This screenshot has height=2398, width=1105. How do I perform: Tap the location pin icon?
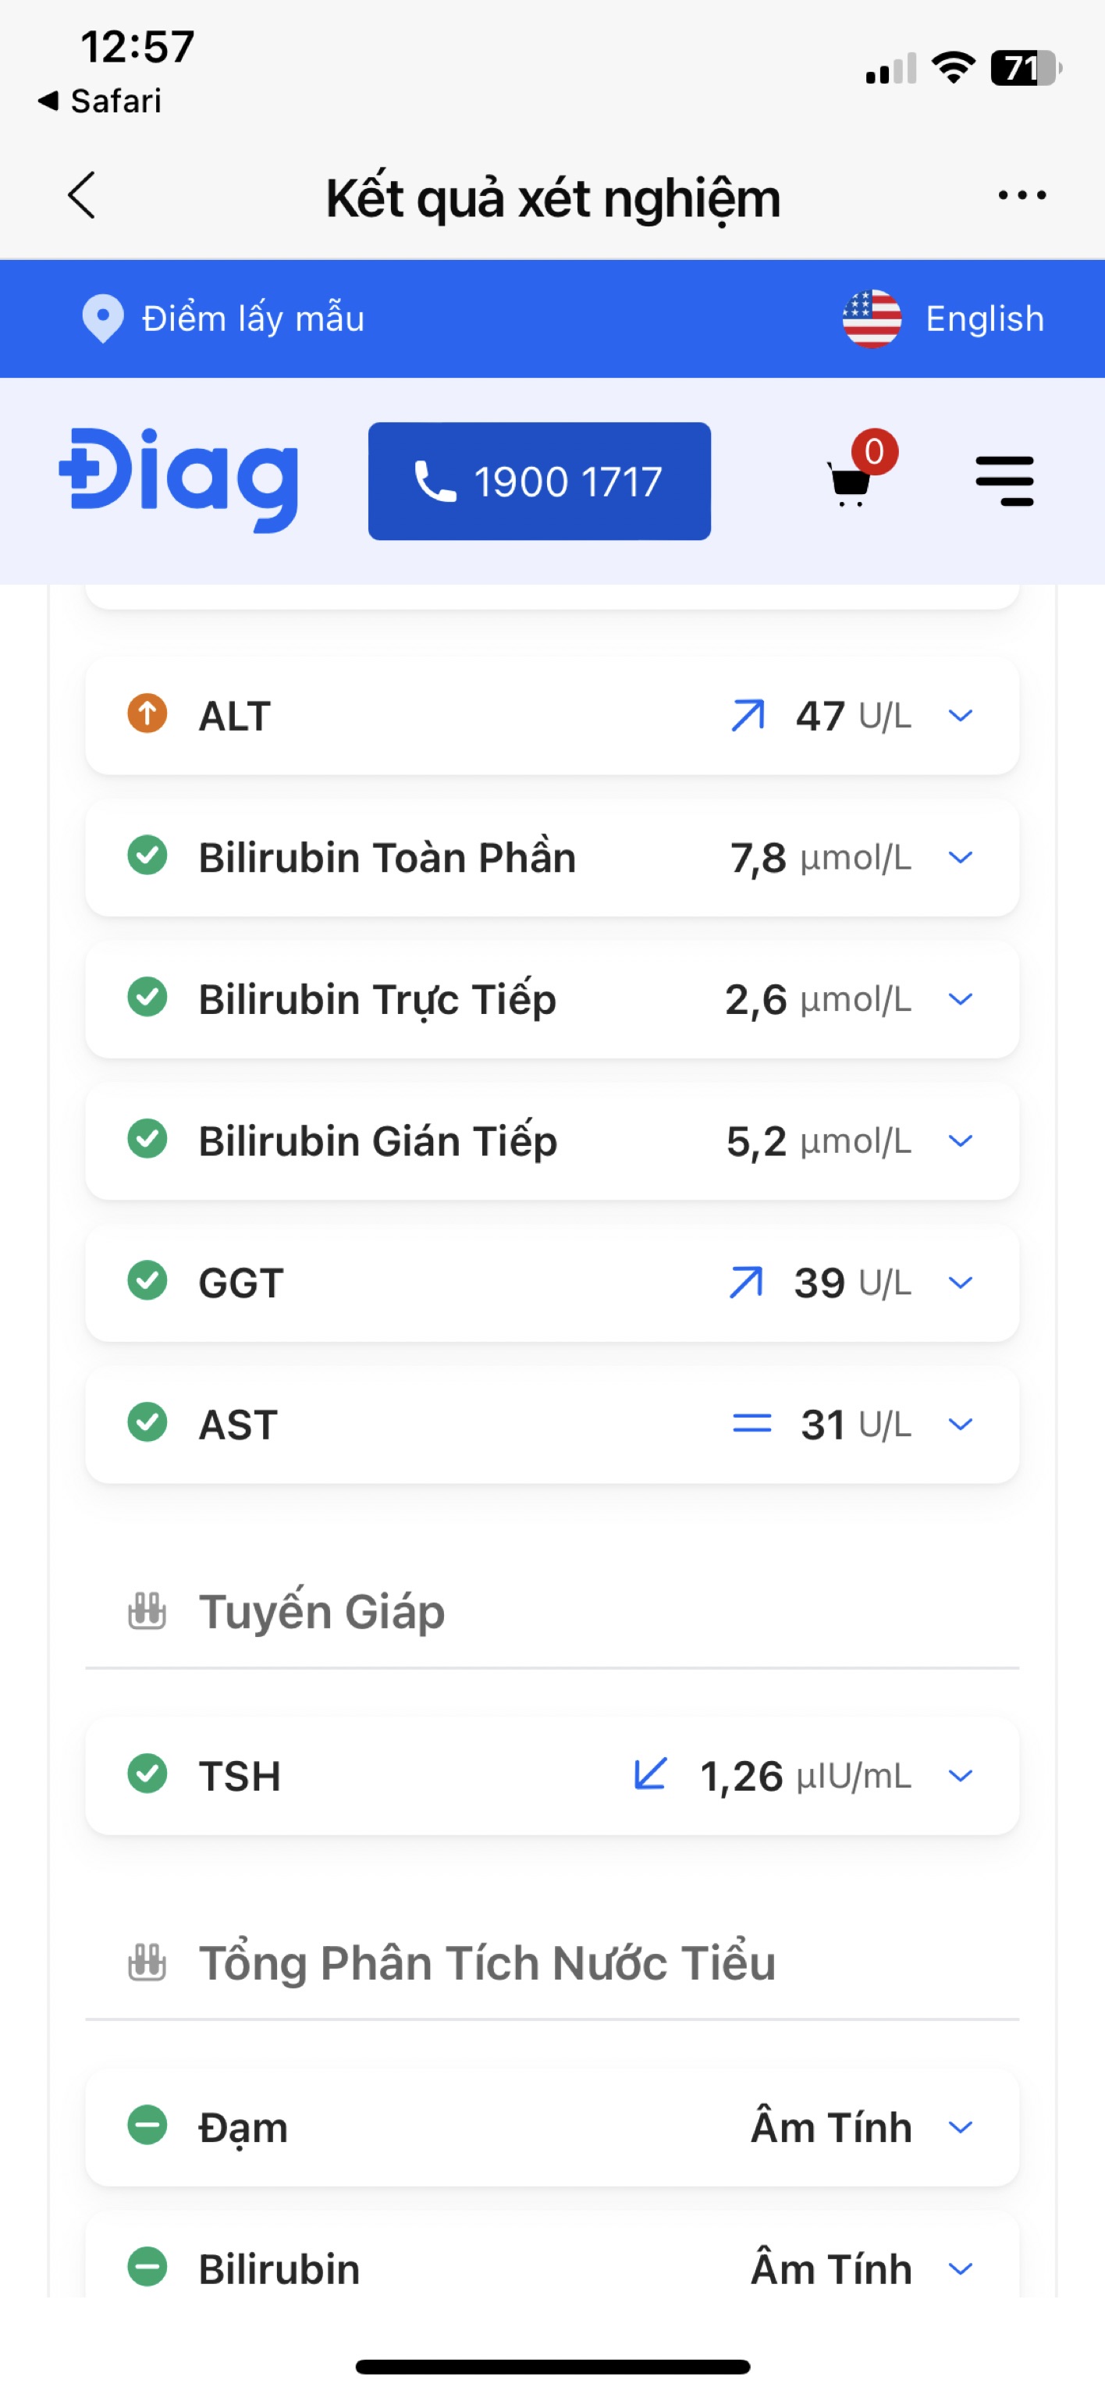tap(102, 318)
